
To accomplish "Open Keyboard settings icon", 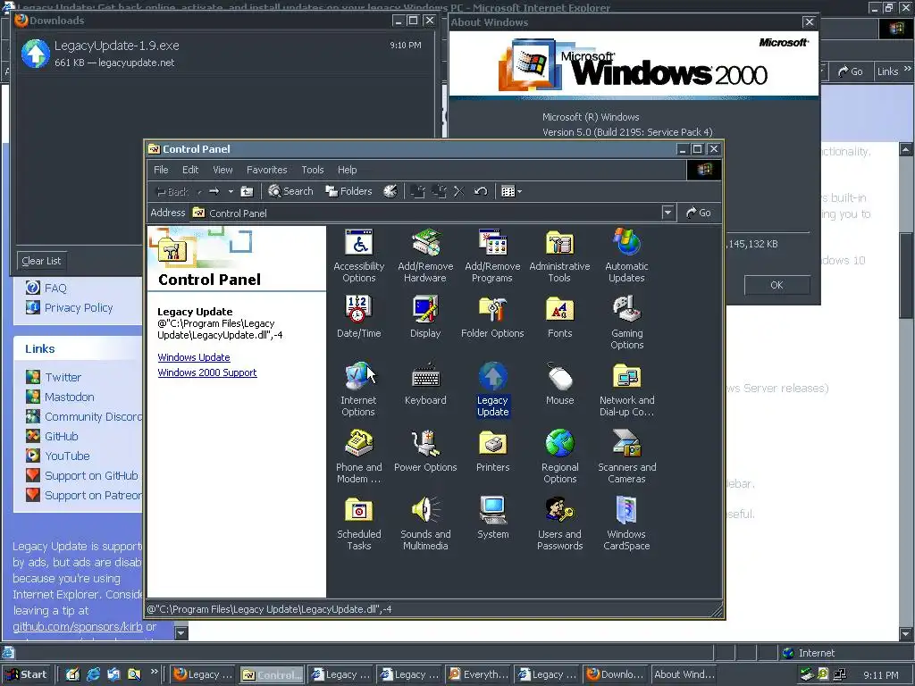I will (425, 383).
